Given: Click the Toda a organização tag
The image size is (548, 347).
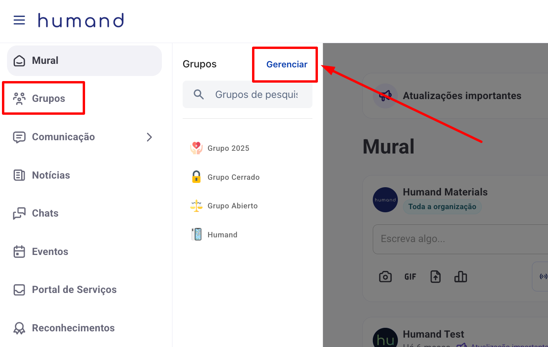Looking at the screenshot, I should [442, 207].
